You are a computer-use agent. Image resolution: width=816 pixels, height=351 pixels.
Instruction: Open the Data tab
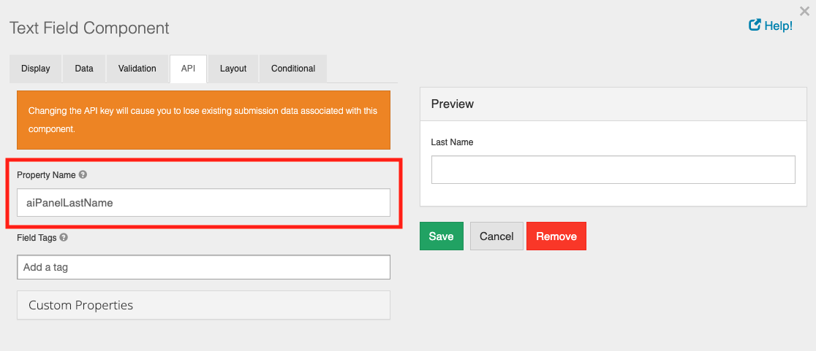coord(84,69)
